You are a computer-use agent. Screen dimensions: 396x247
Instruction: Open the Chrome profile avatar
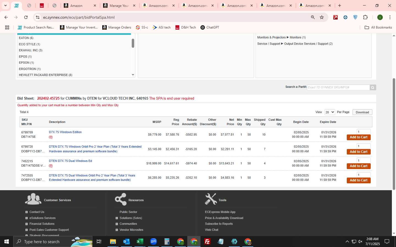(380, 17)
